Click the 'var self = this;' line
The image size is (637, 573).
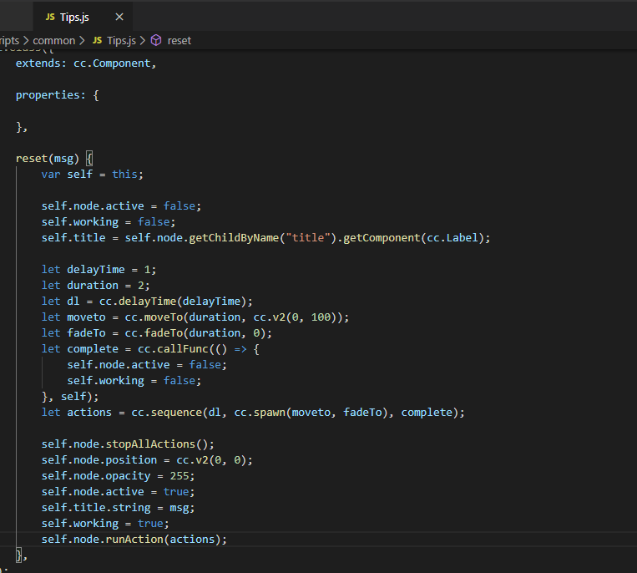[x=92, y=175]
